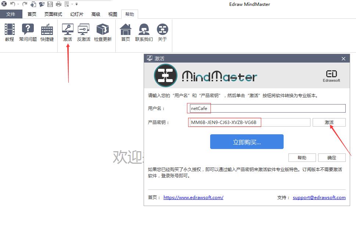The image size is (356, 227).
Task: Click the blue 立即购买 buy now button
Action: point(247,142)
